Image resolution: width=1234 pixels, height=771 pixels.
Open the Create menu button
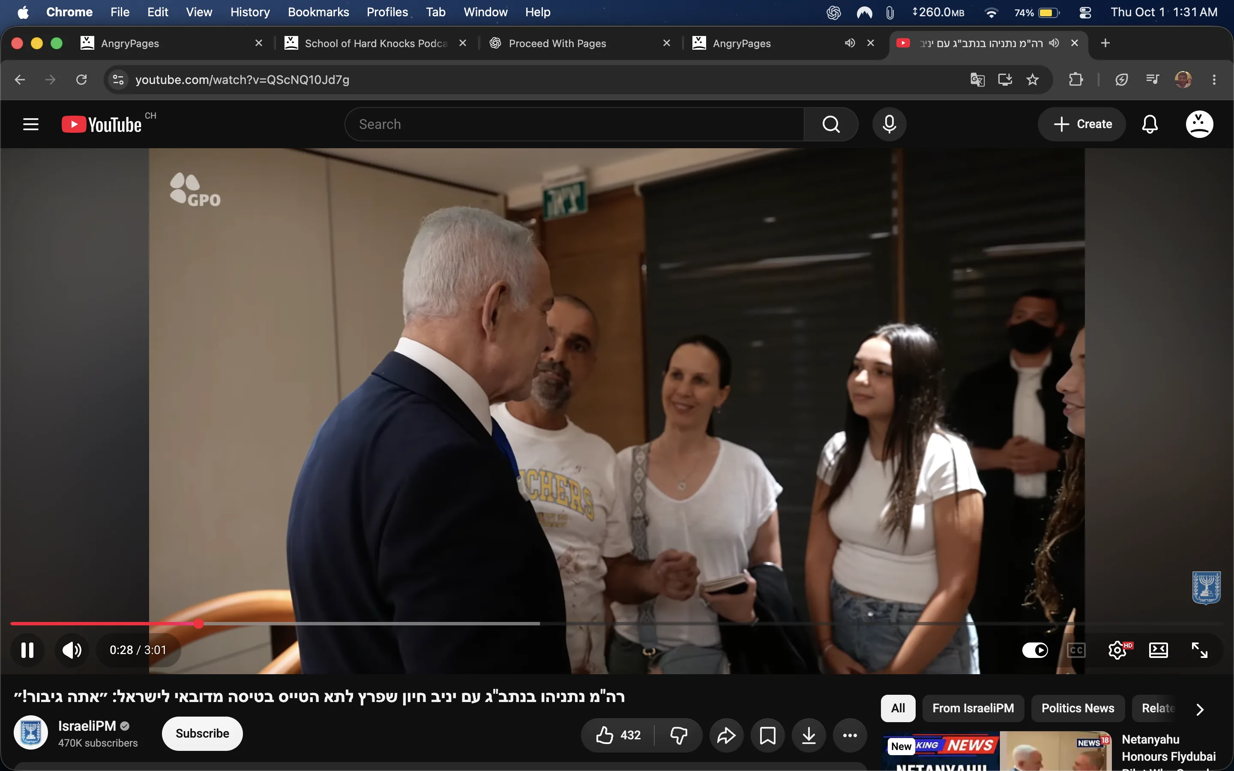click(x=1081, y=124)
